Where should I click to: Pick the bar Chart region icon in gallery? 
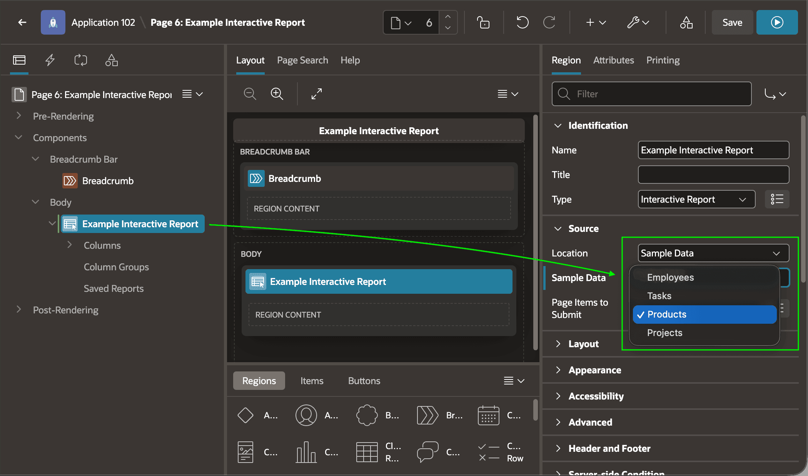coord(306,452)
